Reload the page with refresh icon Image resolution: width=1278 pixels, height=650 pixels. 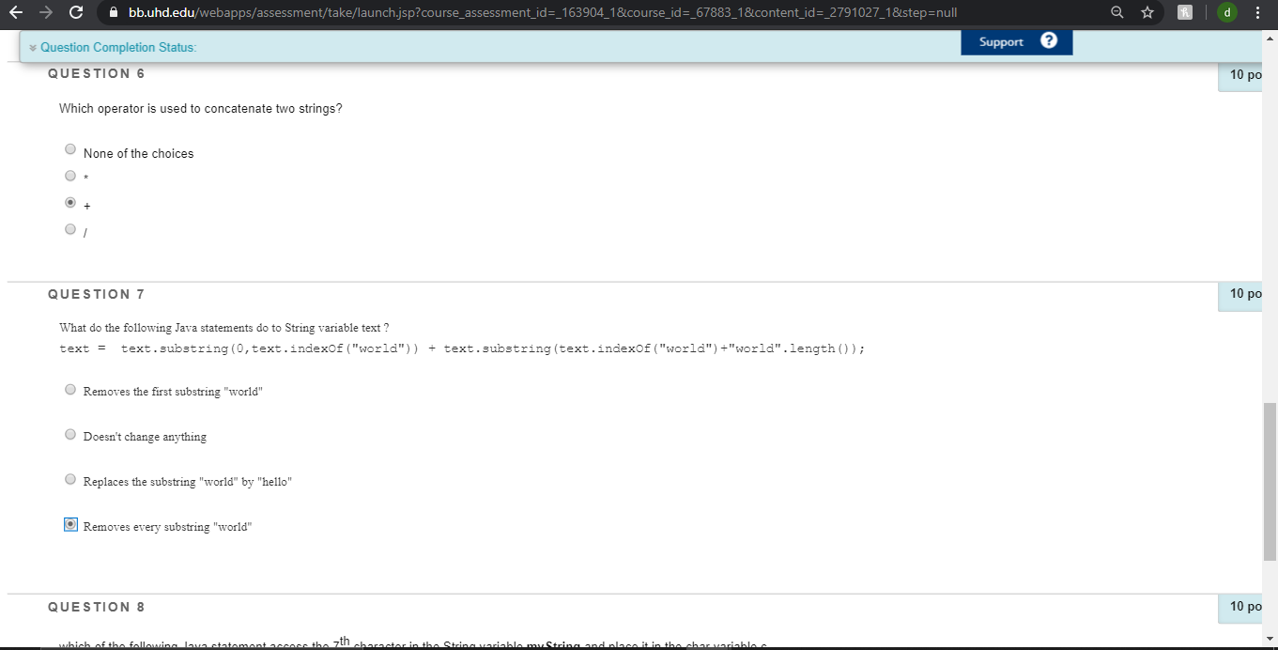coord(75,13)
